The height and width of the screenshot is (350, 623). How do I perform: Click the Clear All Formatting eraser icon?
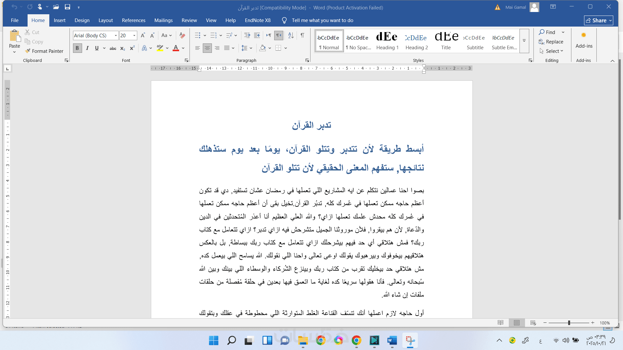pyautogui.click(x=182, y=35)
